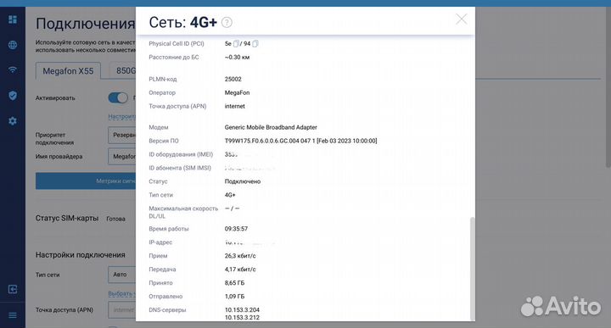Open the dashboard grid icon in sidebar
Image resolution: width=611 pixels, height=328 pixels.
click(x=13, y=19)
